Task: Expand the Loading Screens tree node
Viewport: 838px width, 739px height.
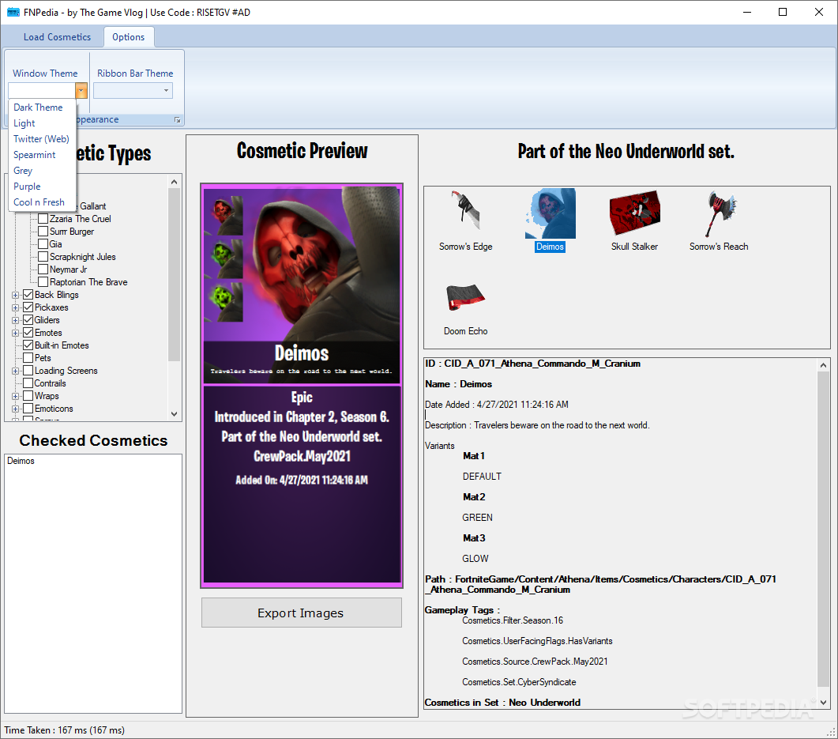Action: (16, 371)
